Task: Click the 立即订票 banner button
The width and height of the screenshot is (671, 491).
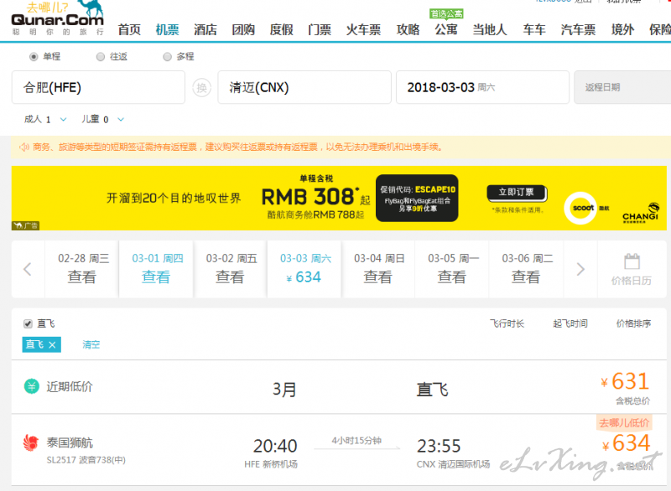Action: [517, 193]
